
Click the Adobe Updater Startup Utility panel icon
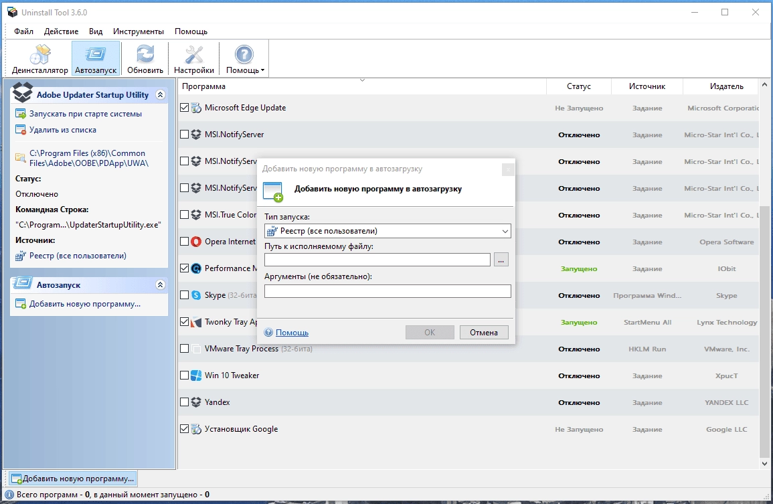pyautogui.click(x=23, y=93)
